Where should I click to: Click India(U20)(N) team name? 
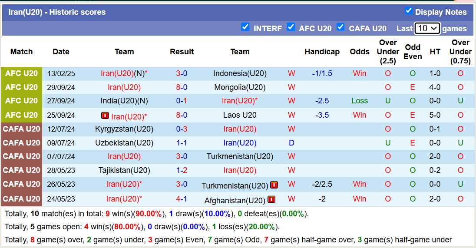pyautogui.click(x=124, y=101)
